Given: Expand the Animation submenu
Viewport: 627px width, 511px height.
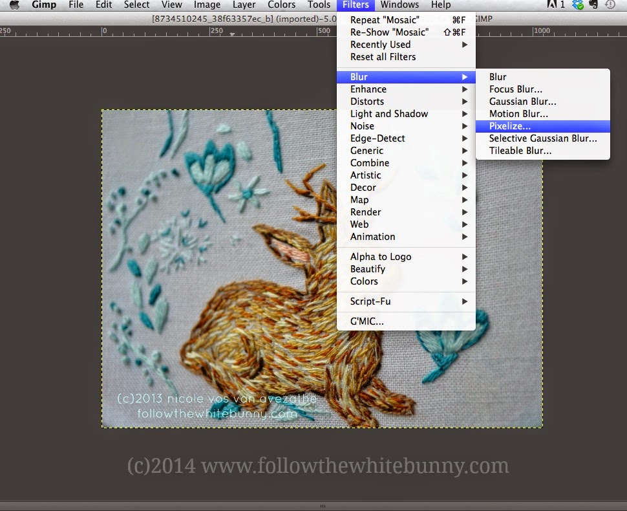Looking at the screenshot, I should [407, 237].
